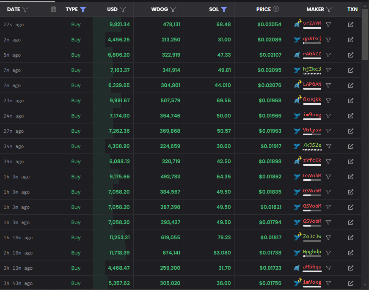Screen dimensions: 369x290
Task: Open maker wallet 7kJS2e
Action: click(312, 145)
